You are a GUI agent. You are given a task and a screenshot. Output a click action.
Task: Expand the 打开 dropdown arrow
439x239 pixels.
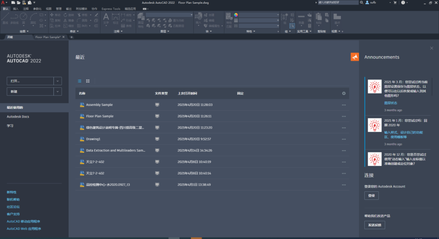58,81
